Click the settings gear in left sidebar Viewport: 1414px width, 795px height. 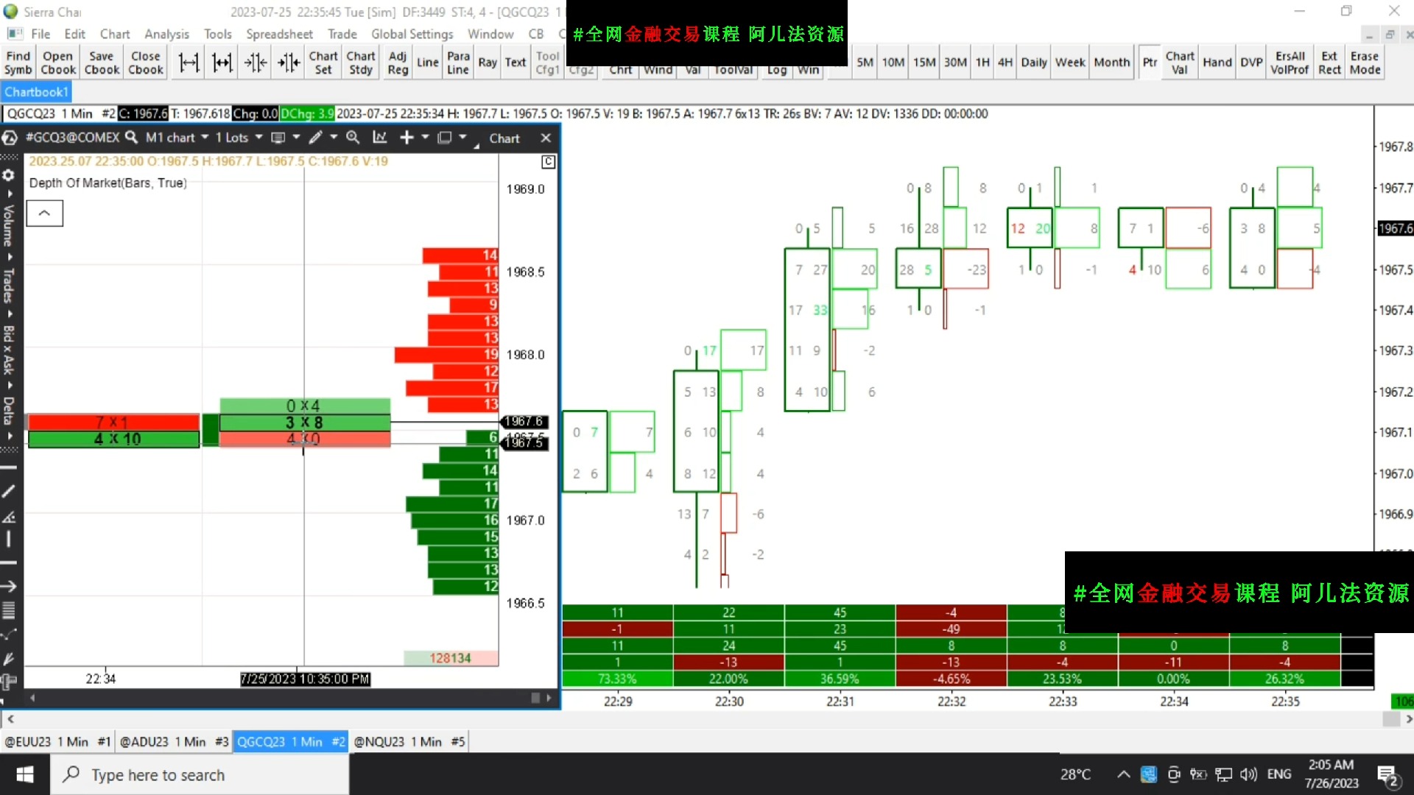tap(9, 176)
